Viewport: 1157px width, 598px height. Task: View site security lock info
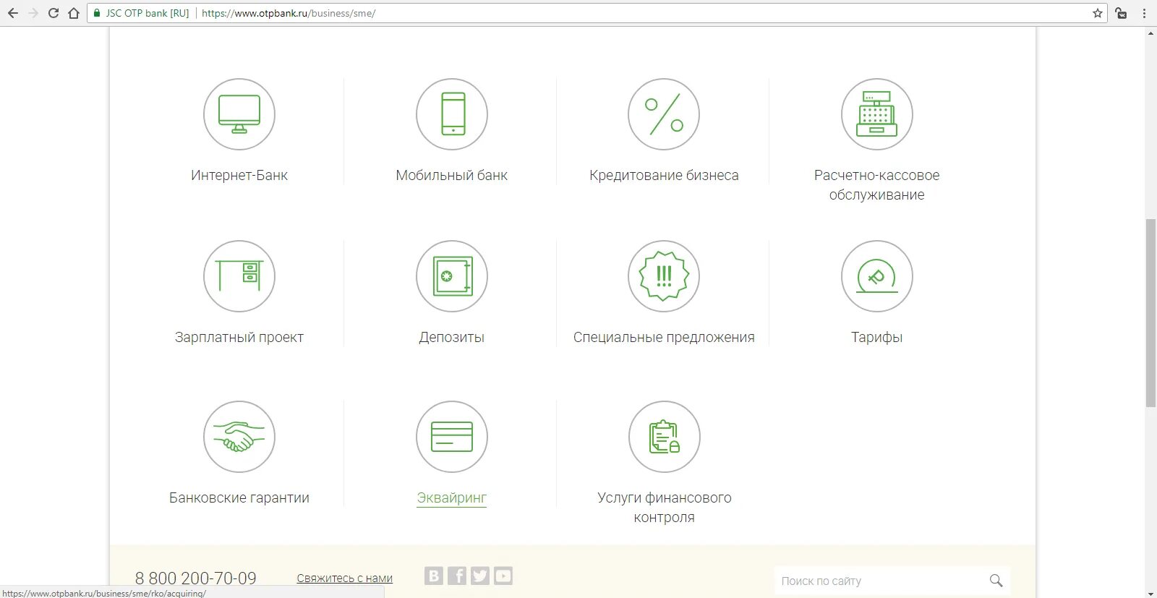[97, 13]
